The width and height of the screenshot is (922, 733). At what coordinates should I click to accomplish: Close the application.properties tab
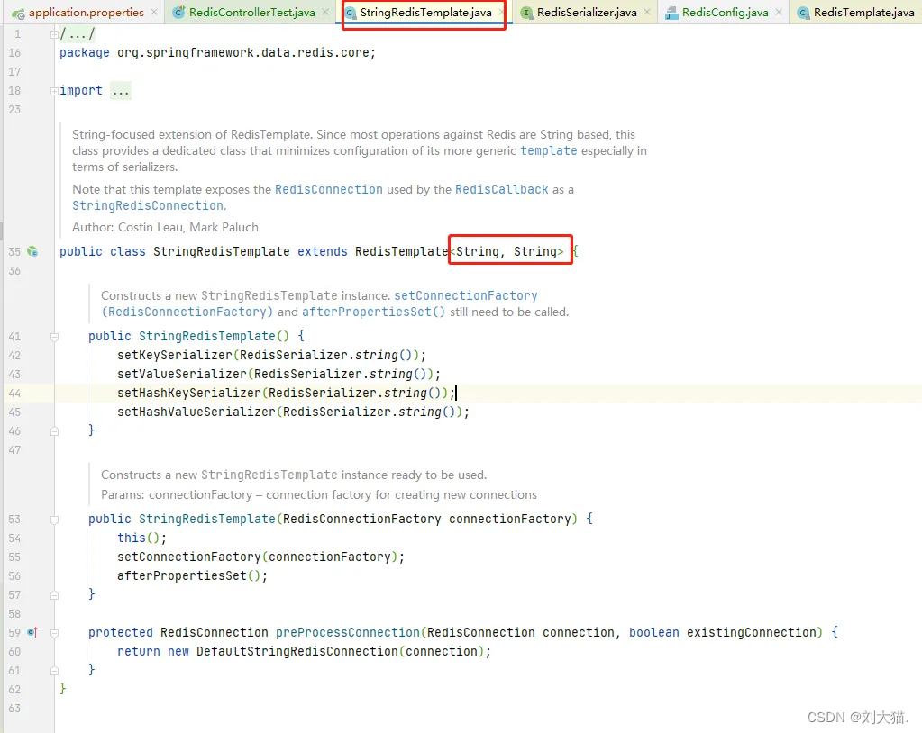click(x=154, y=12)
